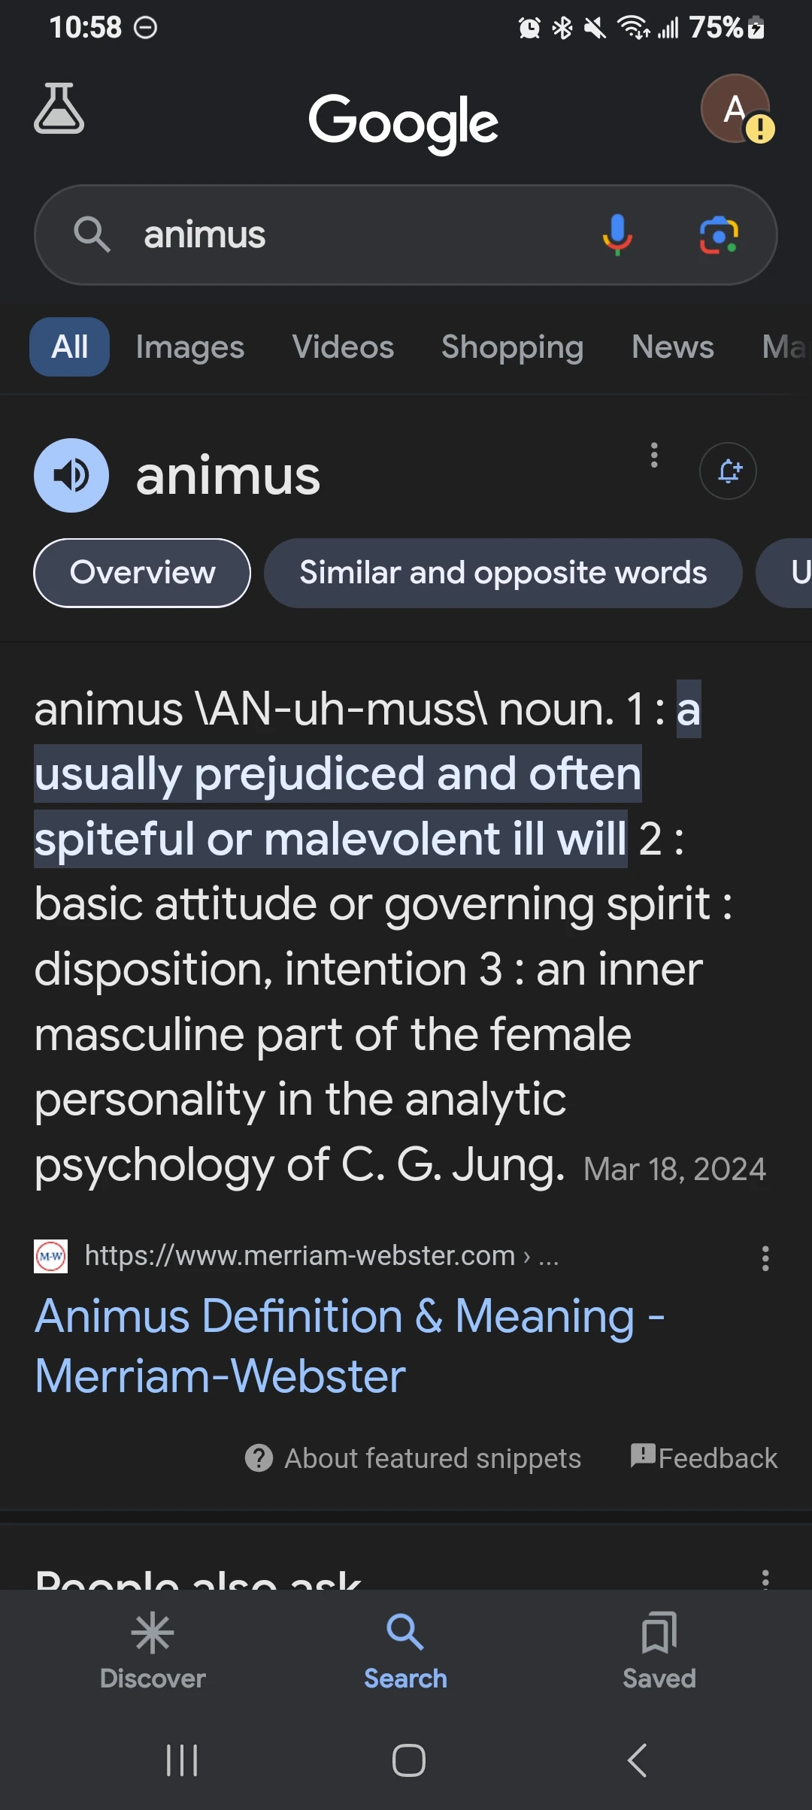
Task: Tap the magnifier icon in search box
Action: tap(92, 235)
